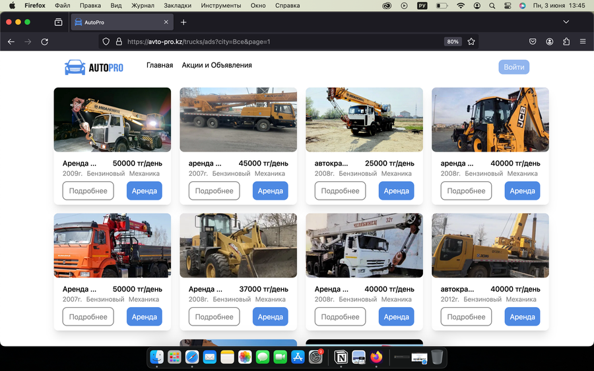Go back to the previous page
Image resolution: width=594 pixels, height=371 pixels.
11,42
